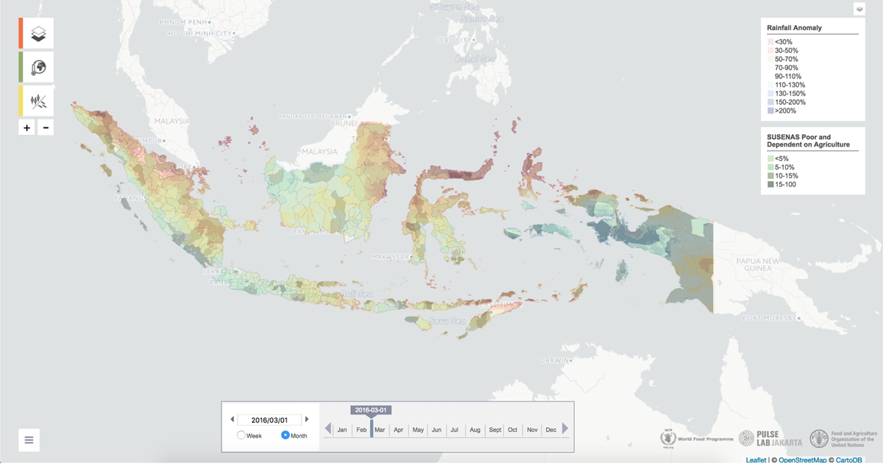Click the small layers icon above legend
This screenshot has height=464, width=883.
coord(859,9)
